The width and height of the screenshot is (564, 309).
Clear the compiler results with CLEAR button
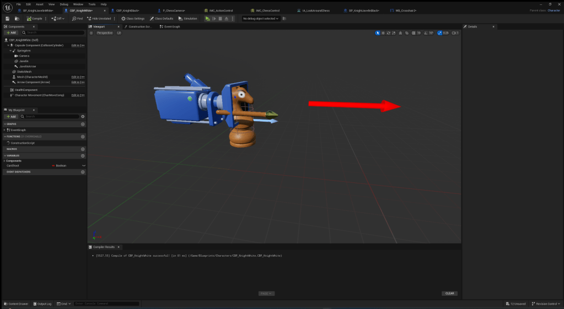[449, 293]
